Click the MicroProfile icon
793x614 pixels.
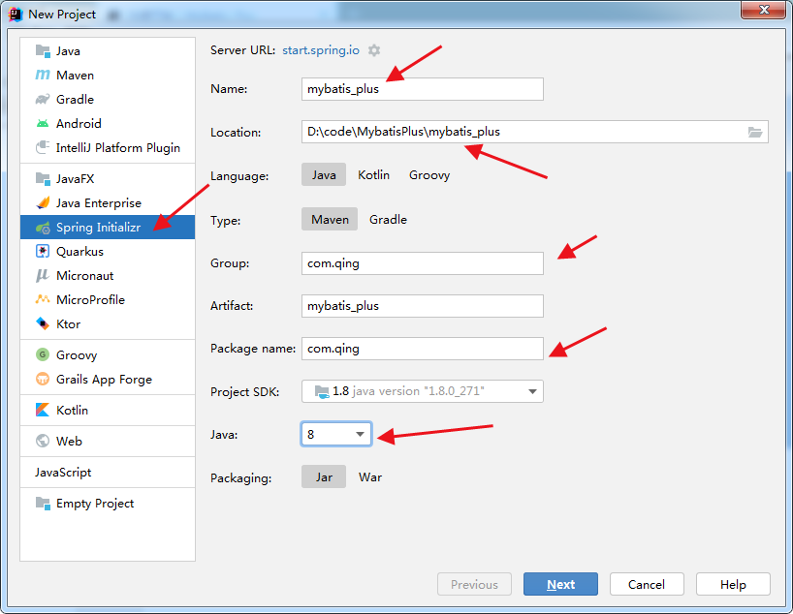[43, 299]
